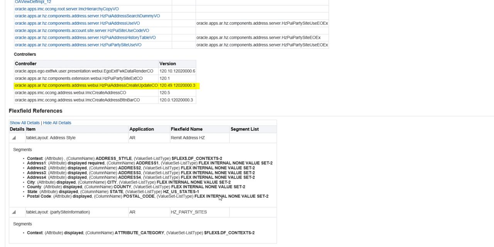Open the HzPuiAddressHistoryTableVO link
This screenshot has width=494, height=247.
pyautogui.click(x=85, y=38)
